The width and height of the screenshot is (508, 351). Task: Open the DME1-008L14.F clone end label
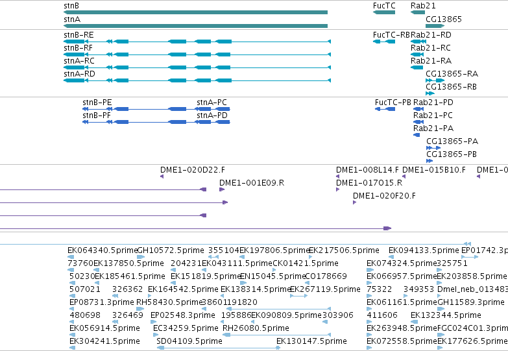367,170
